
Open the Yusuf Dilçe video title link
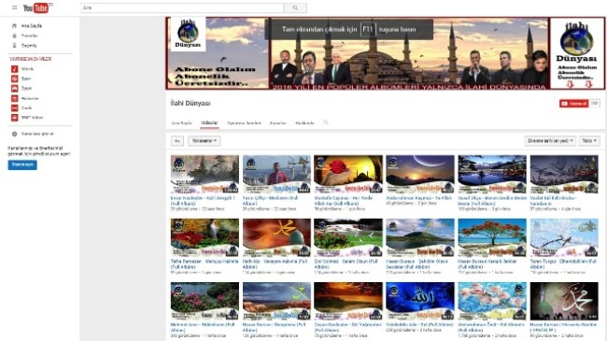(x=492, y=200)
